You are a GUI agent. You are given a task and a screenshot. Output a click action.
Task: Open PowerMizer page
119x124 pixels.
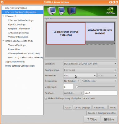[x=14, y=49]
